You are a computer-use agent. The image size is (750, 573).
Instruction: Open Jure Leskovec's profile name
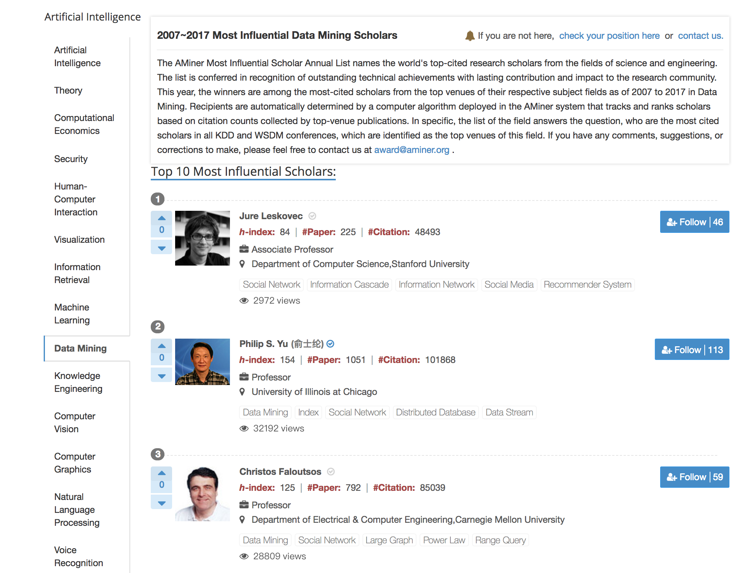click(271, 216)
